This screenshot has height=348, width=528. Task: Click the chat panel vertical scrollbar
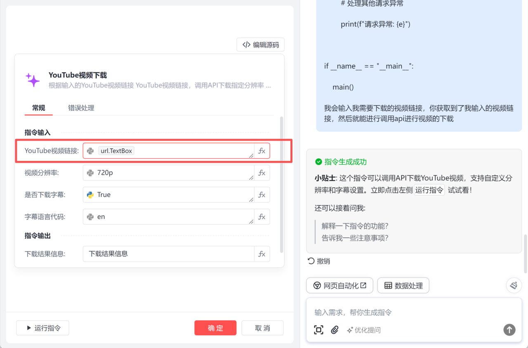(526, 254)
